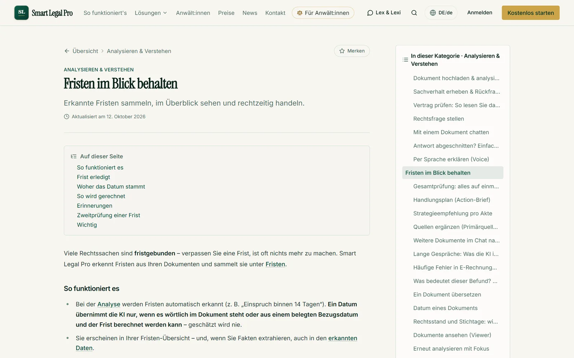Go to the Preise page
574x358 pixels.
226,13
